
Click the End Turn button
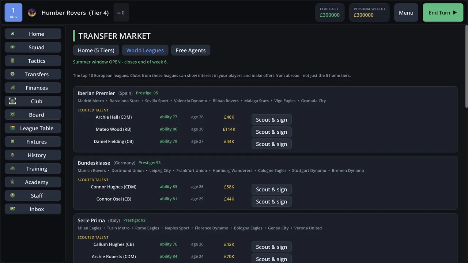(x=443, y=13)
